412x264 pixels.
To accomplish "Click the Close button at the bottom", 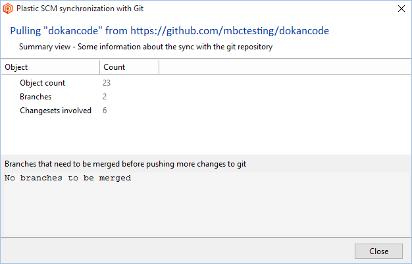I will (378, 251).
